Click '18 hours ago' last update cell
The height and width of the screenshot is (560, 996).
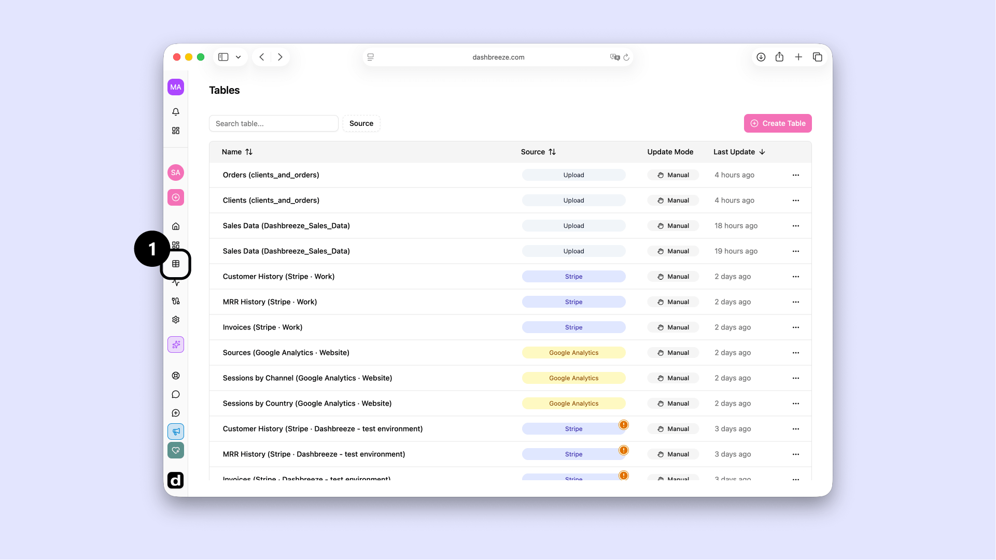(x=736, y=226)
